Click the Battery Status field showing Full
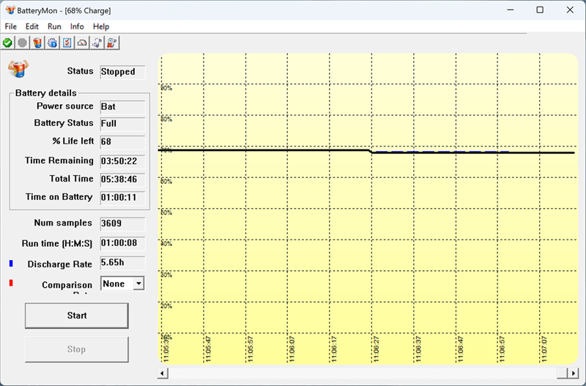586x386 pixels. click(122, 124)
